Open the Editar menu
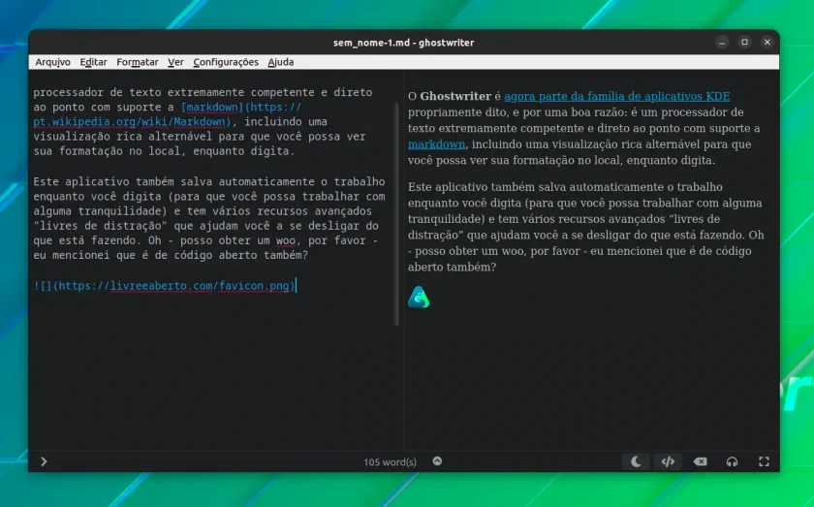 (x=93, y=62)
